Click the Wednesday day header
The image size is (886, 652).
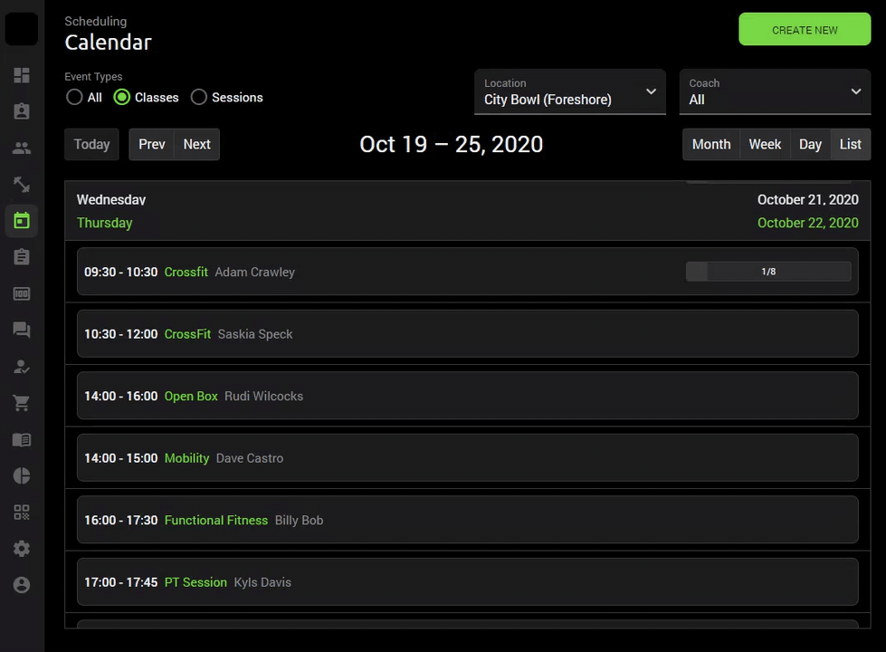pyautogui.click(x=111, y=199)
